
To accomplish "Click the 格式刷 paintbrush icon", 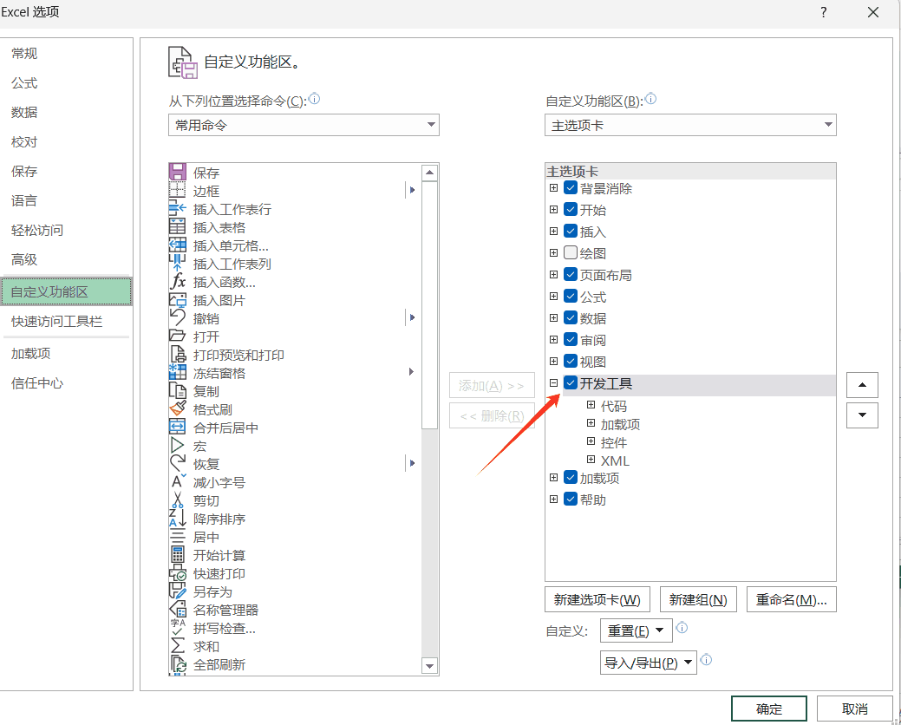I will (178, 409).
